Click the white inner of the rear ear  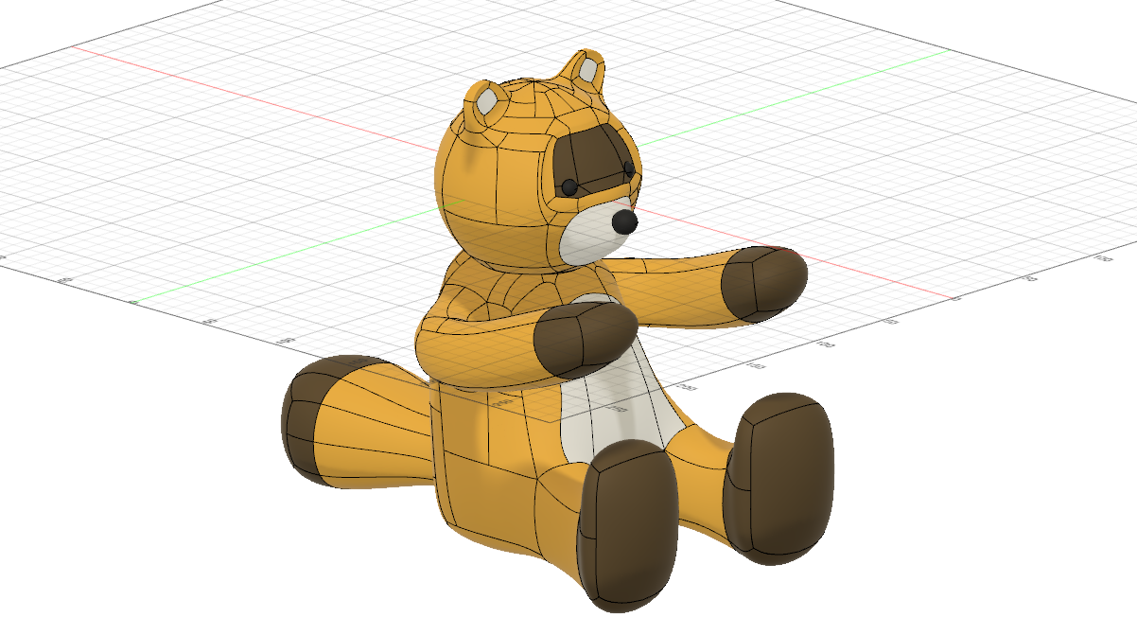click(x=589, y=71)
